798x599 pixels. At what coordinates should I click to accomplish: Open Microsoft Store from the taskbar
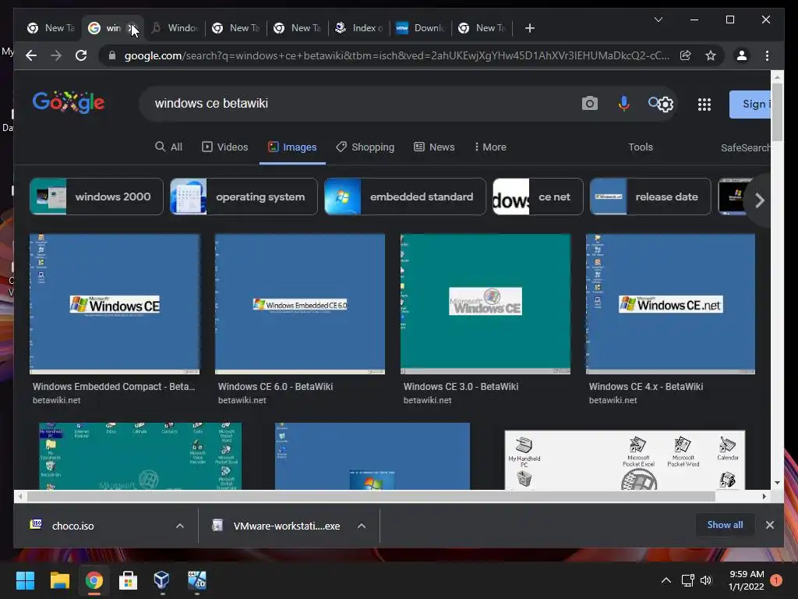[128, 580]
